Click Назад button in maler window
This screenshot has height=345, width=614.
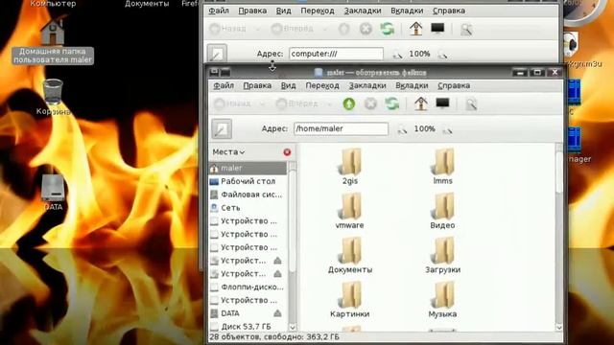(233, 104)
